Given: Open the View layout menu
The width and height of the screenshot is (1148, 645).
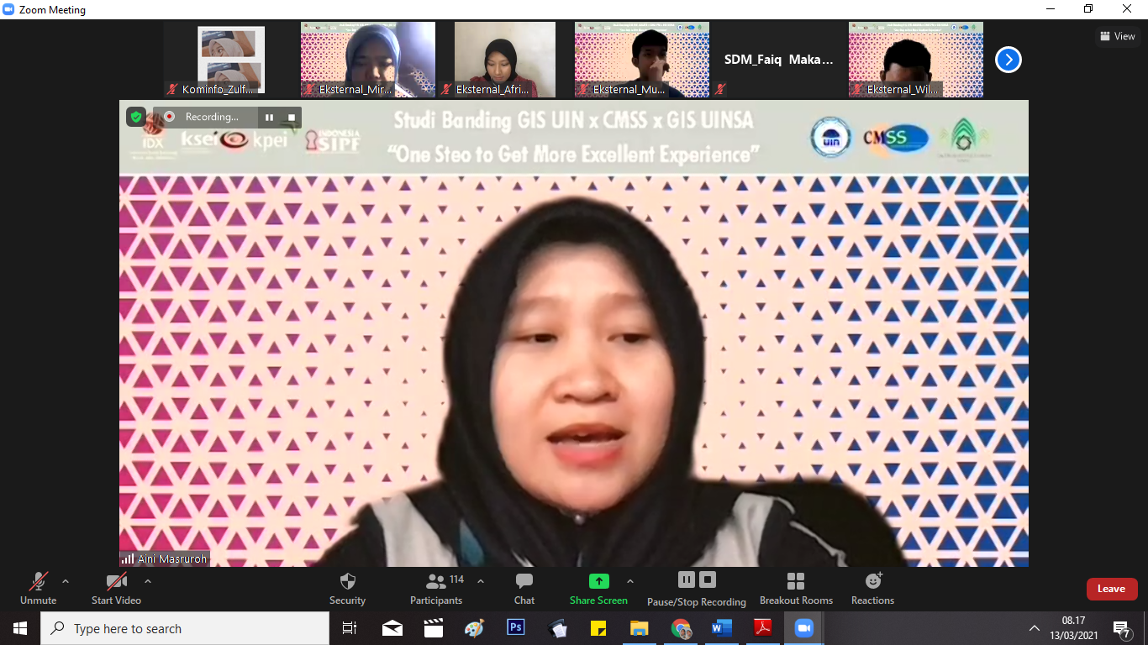Looking at the screenshot, I should [1117, 36].
